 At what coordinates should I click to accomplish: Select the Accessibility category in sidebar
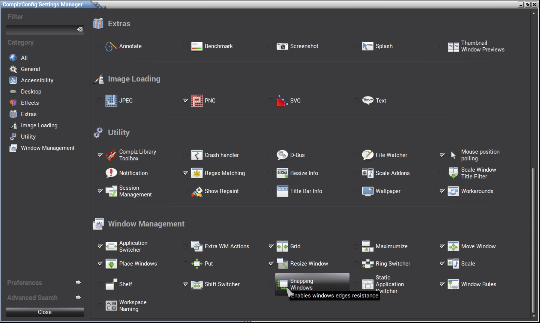[37, 80]
